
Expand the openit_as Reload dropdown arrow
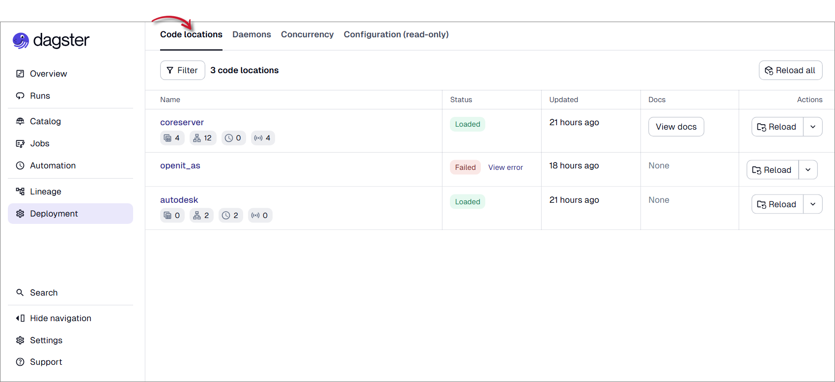click(x=808, y=170)
